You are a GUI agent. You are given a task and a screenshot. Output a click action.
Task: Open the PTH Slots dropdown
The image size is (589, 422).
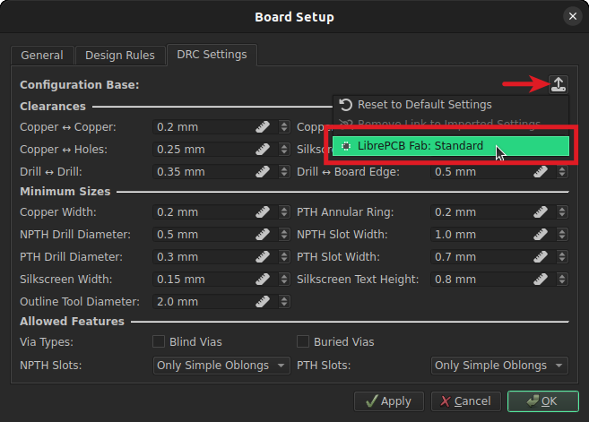click(x=499, y=366)
